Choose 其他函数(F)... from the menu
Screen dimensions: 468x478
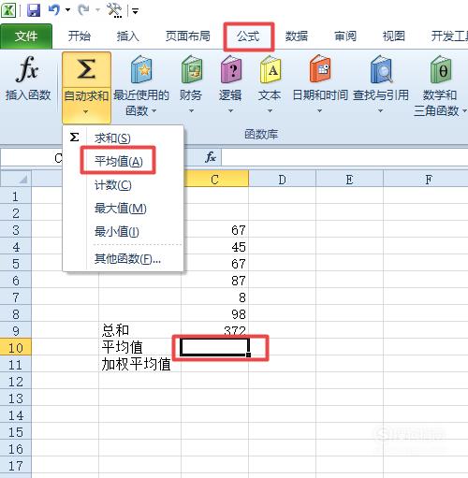123,258
